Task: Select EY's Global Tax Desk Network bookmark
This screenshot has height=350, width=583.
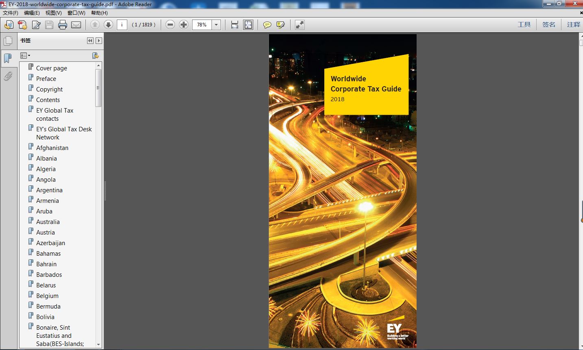Action: pyautogui.click(x=64, y=133)
